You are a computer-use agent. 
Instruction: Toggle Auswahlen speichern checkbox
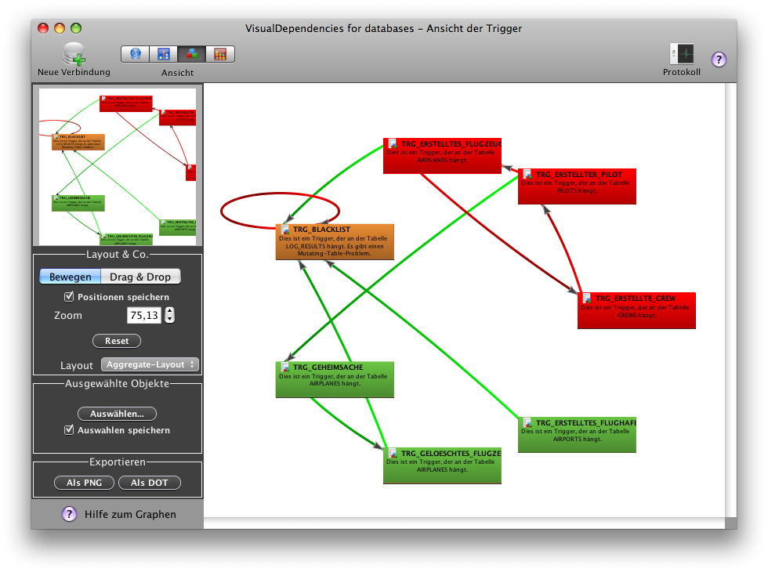coord(70,429)
